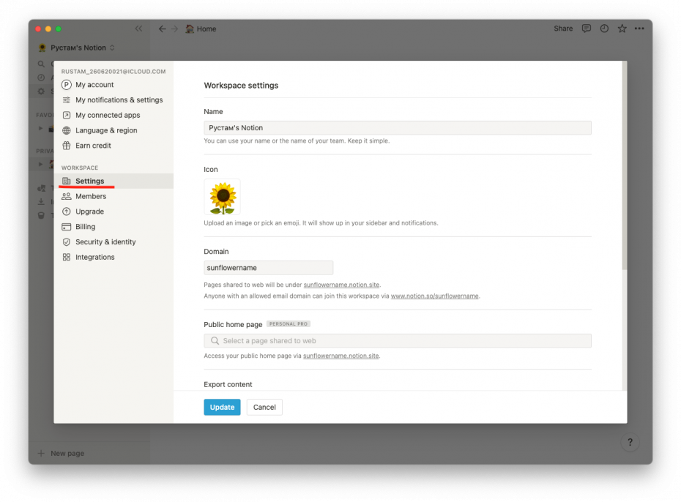Screen dimensions: 681x502
Task: Click the Upgrade arrow-circle icon
Action: click(x=67, y=211)
